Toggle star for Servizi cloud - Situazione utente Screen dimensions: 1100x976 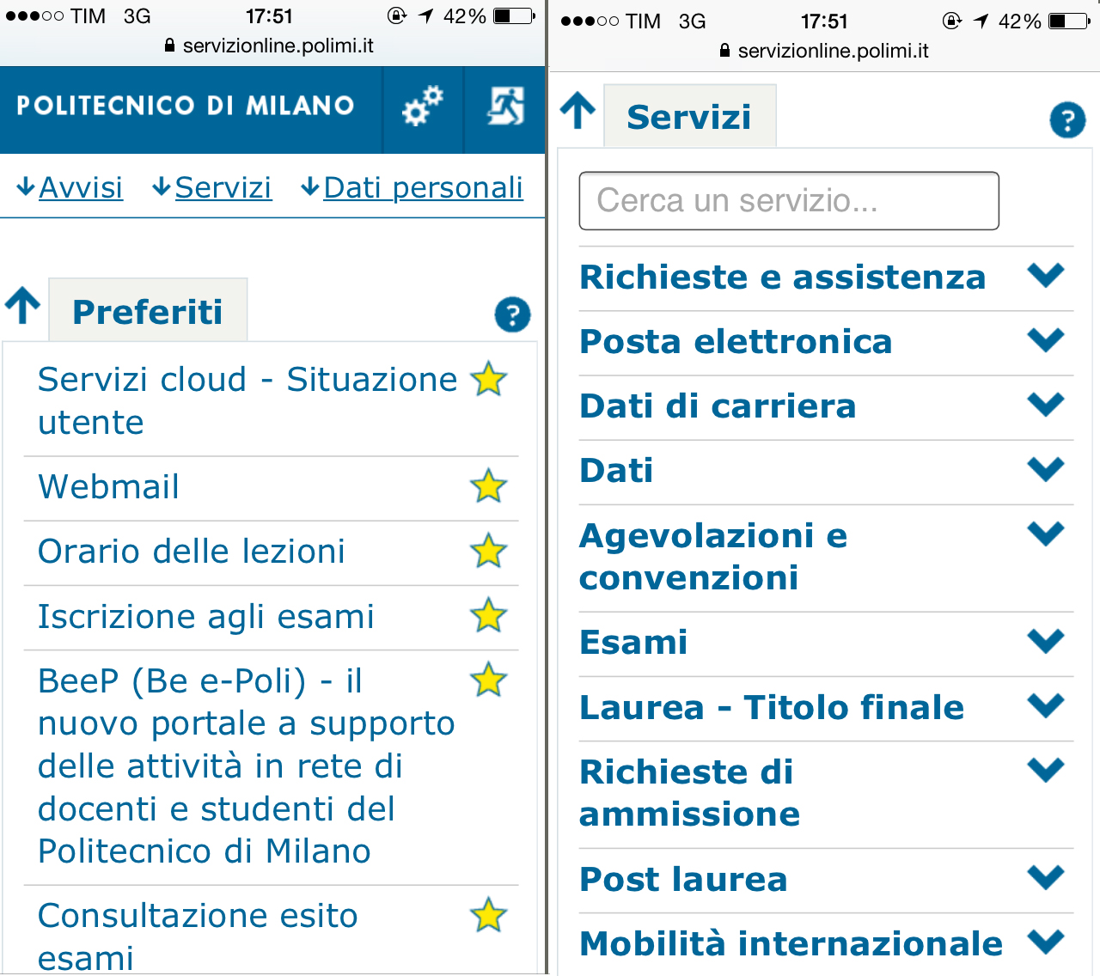click(488, 379)
